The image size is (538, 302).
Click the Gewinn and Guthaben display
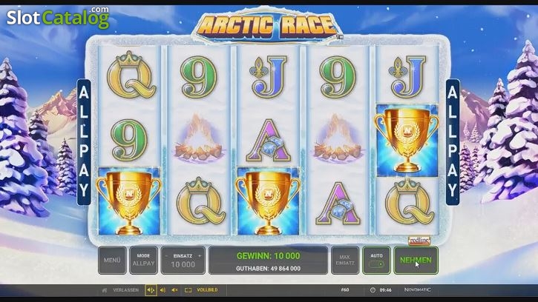point(268,261)
